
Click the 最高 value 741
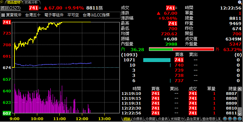pos(173,23)
